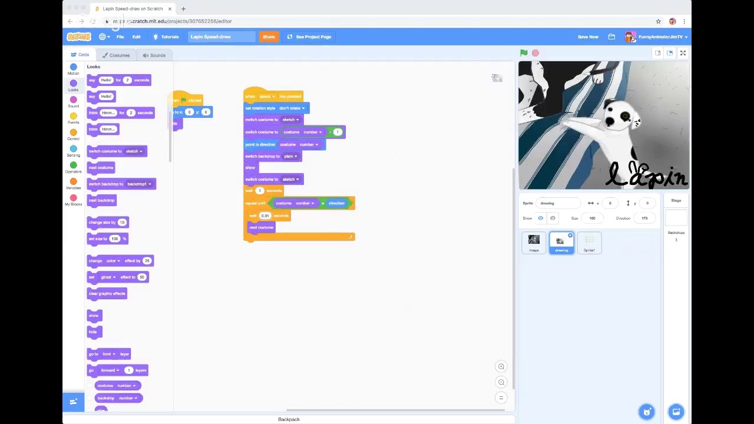This screenshot has width=754, height=424.
Task: Select the Sprite1 sprite thumbnail
Action: [589, 243]
